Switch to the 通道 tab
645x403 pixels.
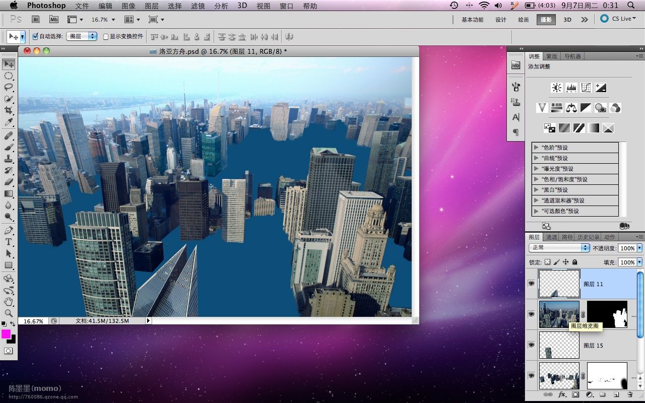pos(552,237)
